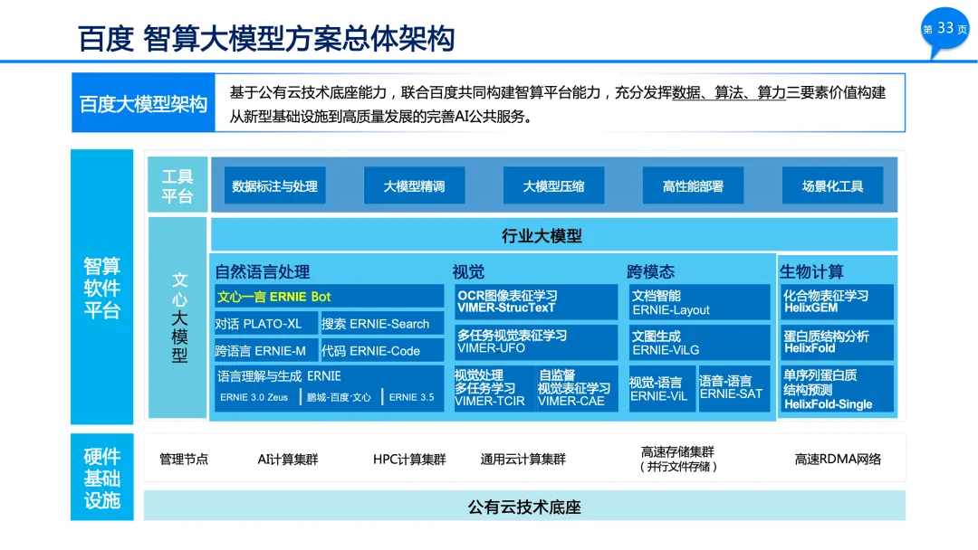This screenshot has width=978, height=550.
Task: Select 高速存储集群 (并行文件存储)
Action: tap(678, 459)
